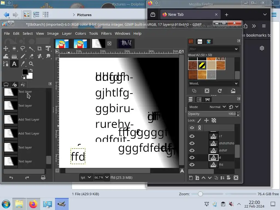Viewport: 280px width, 210px height.
Task: Select the Eraser tool
Action: tap(31, 56)
